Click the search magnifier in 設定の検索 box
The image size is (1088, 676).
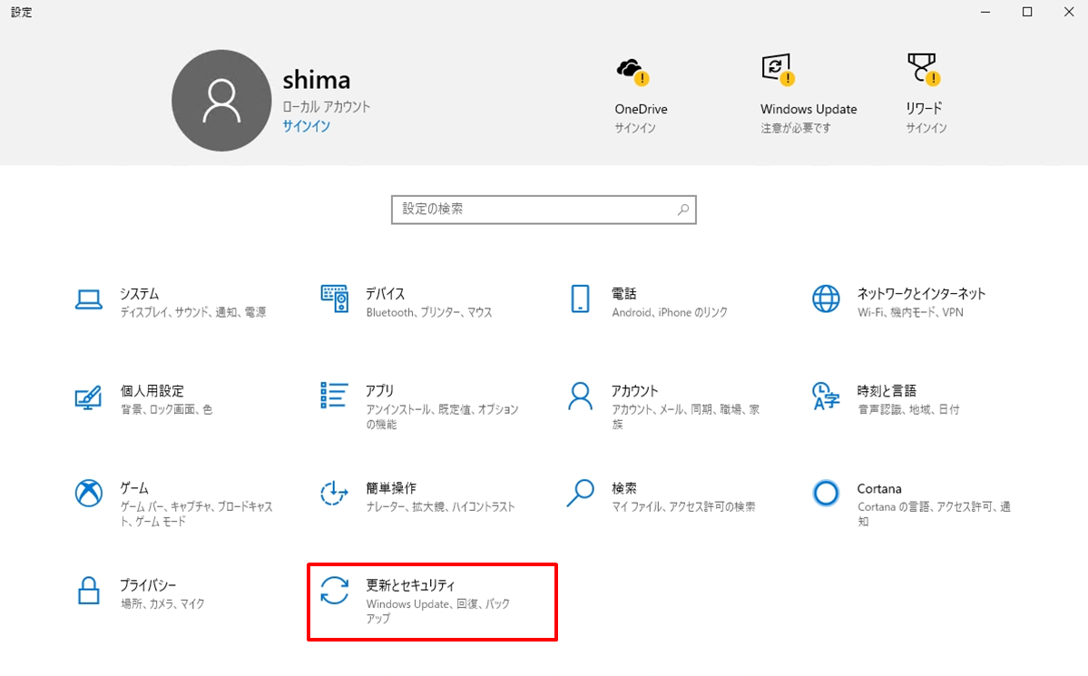click(682, 210)
